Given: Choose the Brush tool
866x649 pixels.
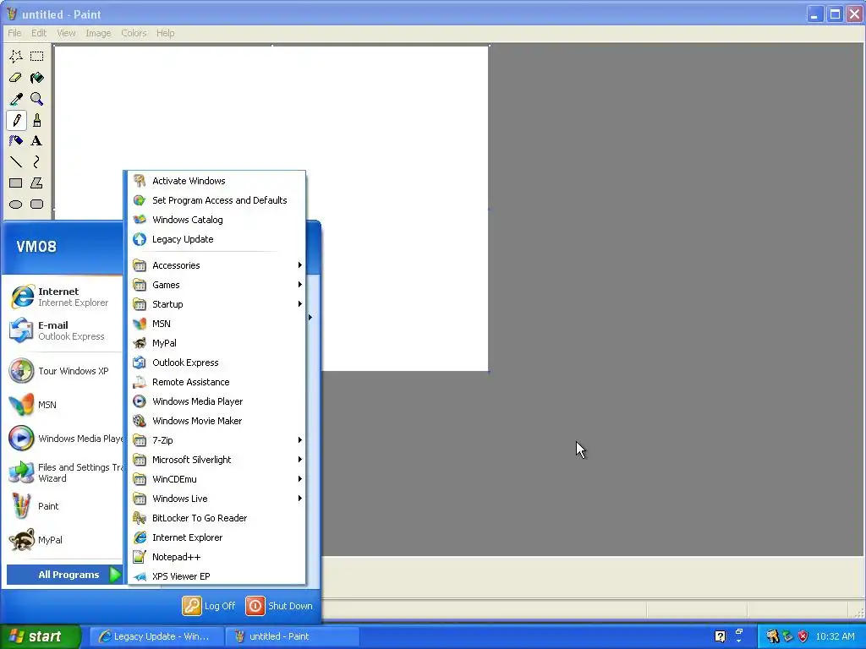Looking at the screenshot, I should 37,120.
